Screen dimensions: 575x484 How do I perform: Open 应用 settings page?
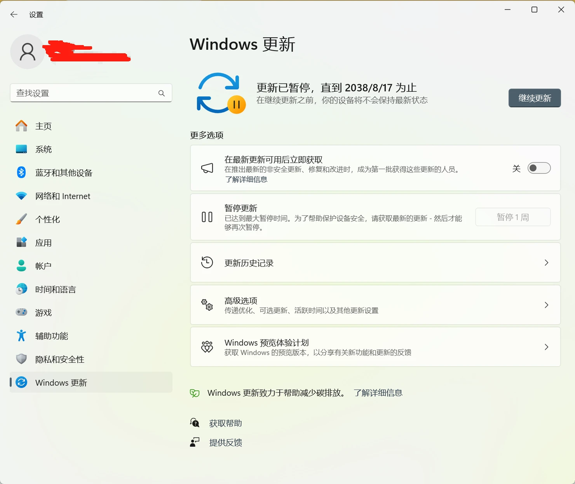point(91,243)
